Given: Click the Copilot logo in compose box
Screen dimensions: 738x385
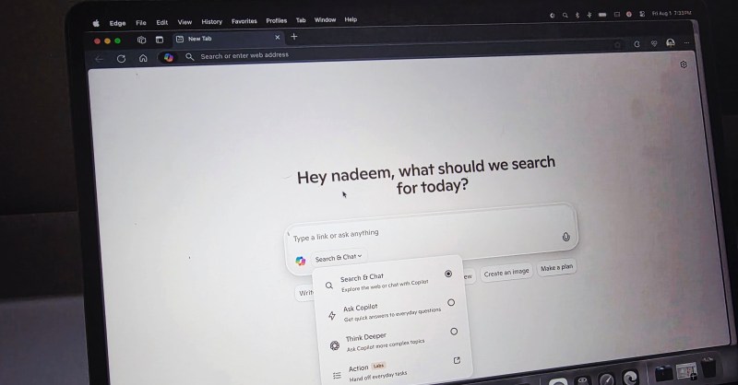Looking at the screenshot, I should pyautogui.click(x=301, y=261).
